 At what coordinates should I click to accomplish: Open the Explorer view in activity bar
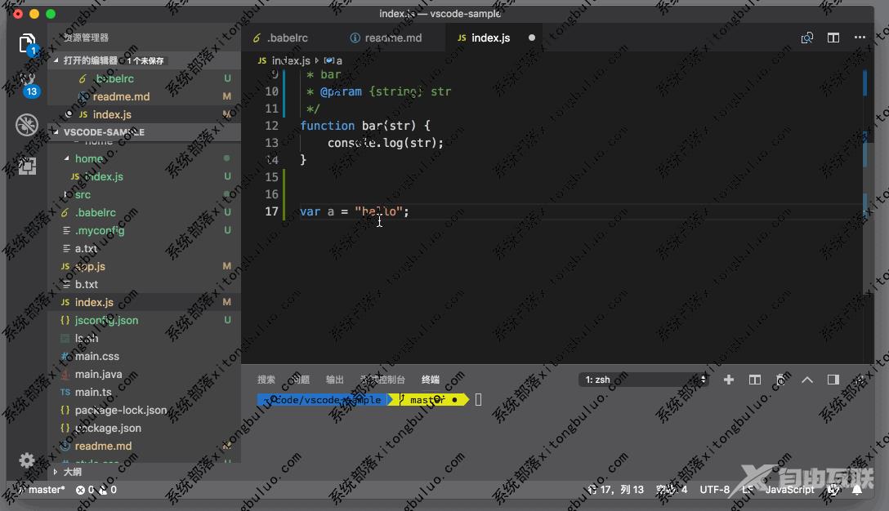pos(27,43)
